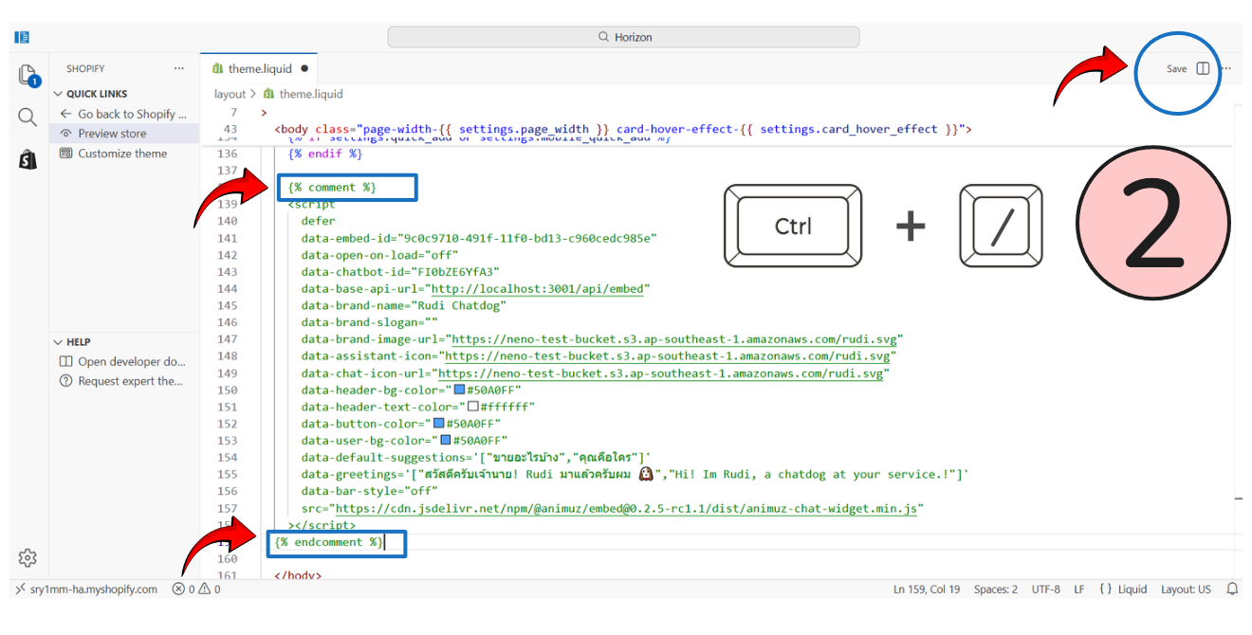The height and width of the screenshot is (635, 1252).
Task: Click the data-assistant-icon rudi.svg link
Action: [x=668, y=356]
